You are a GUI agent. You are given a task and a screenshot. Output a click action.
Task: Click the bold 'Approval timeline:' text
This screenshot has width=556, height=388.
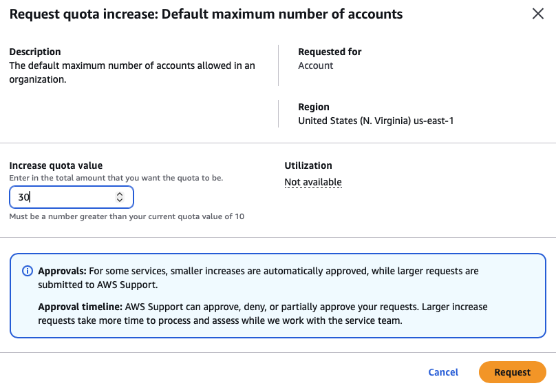(x=80, y=307)
